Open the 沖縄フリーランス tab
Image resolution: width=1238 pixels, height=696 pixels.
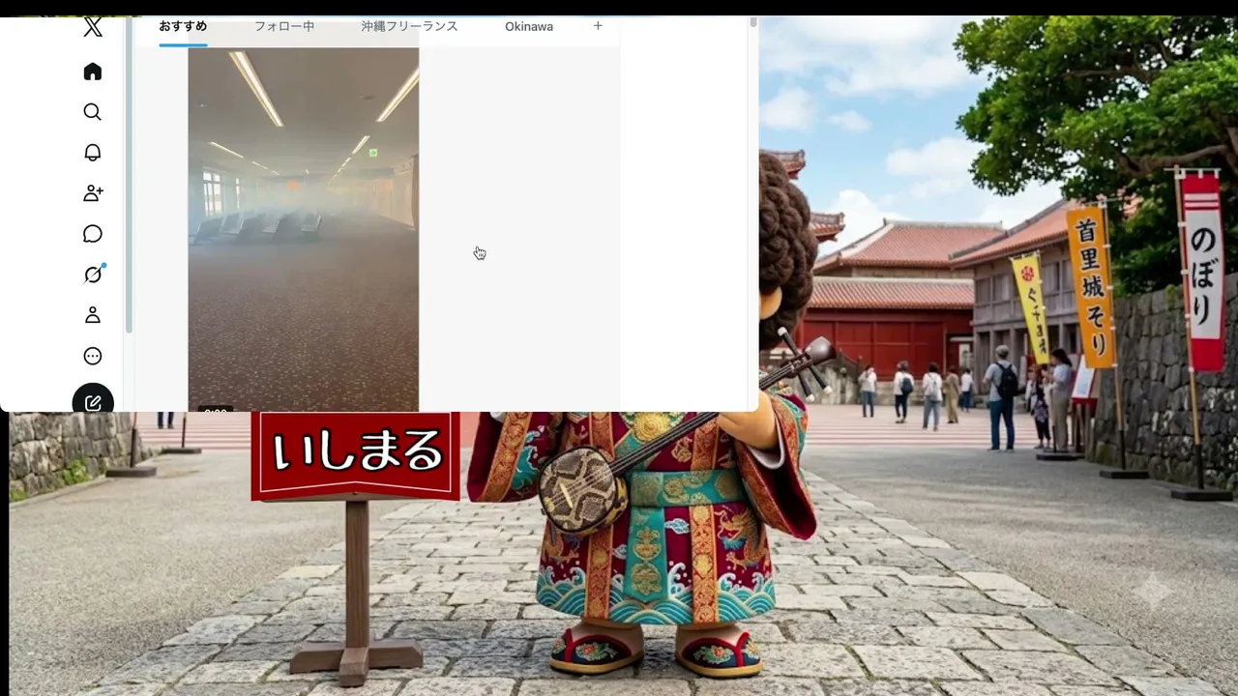(410, 27)
